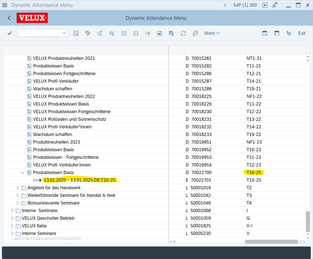Click the open padlock icon in title bar

coord(275,5)
